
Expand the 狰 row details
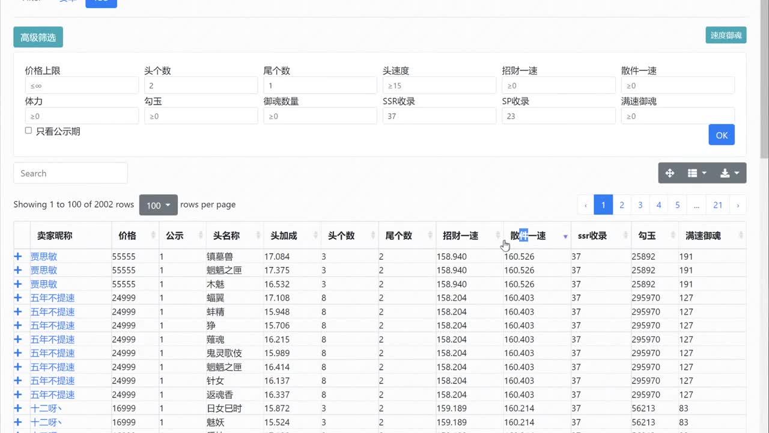point(18,325)
